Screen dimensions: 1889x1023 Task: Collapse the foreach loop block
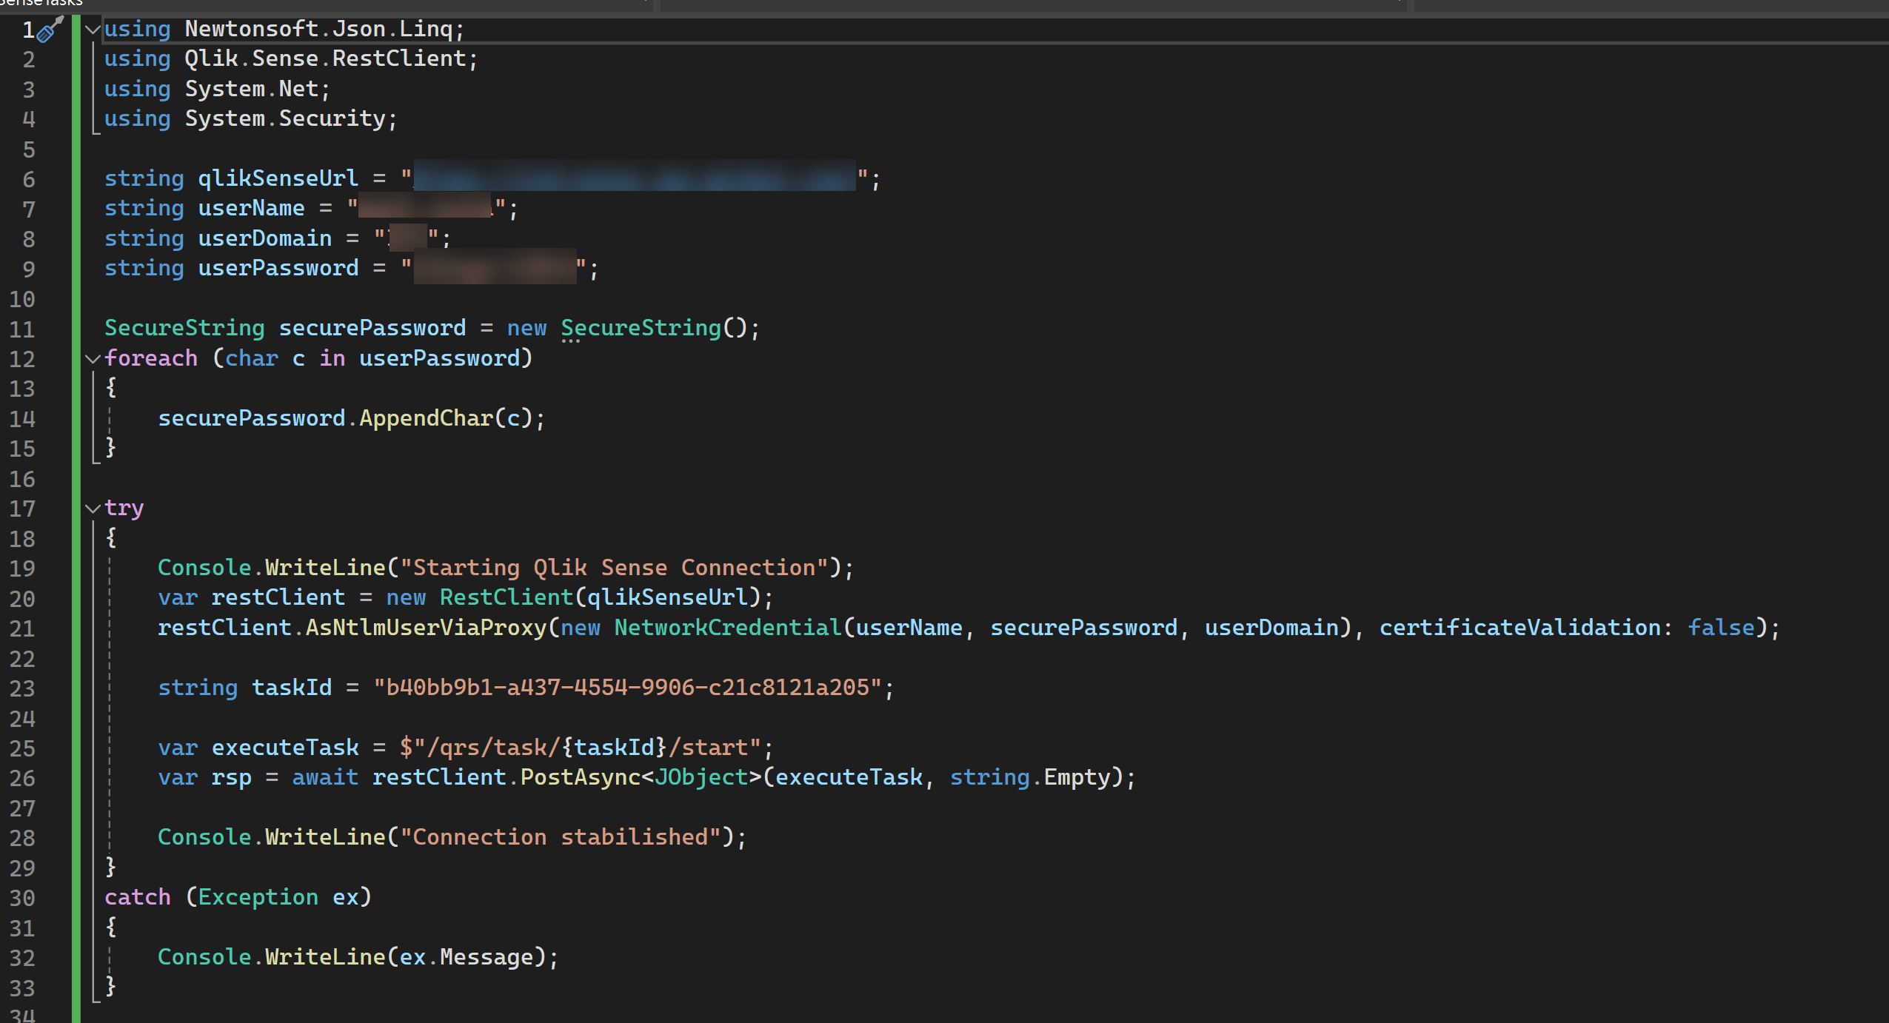click(x=93, y=359)
